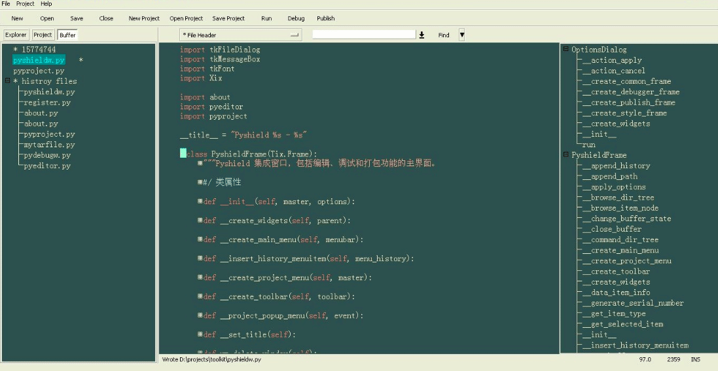Click the __title__ assignment line
The image size is (718, 371).
tap(243, 135)
